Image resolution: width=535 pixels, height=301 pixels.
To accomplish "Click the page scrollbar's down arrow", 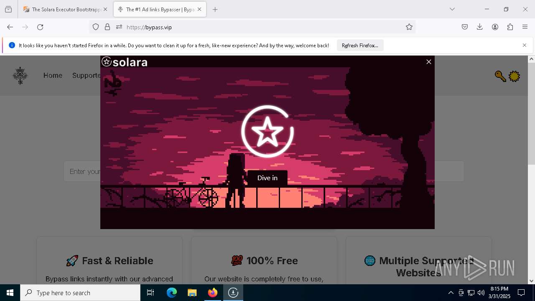I will tap(531, 281).
